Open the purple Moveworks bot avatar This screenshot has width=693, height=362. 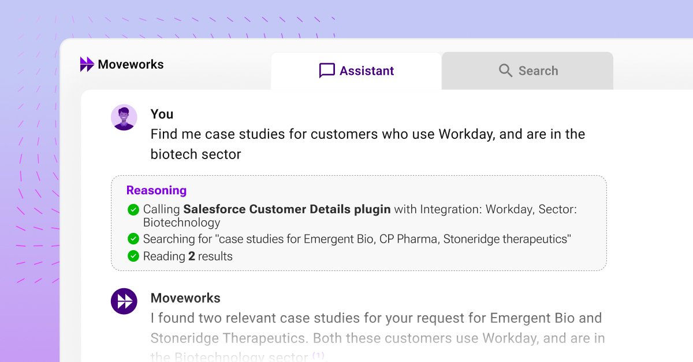tap(124, 301)
